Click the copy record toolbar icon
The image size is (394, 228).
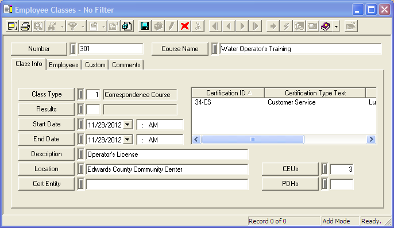(x=127, y=26)
